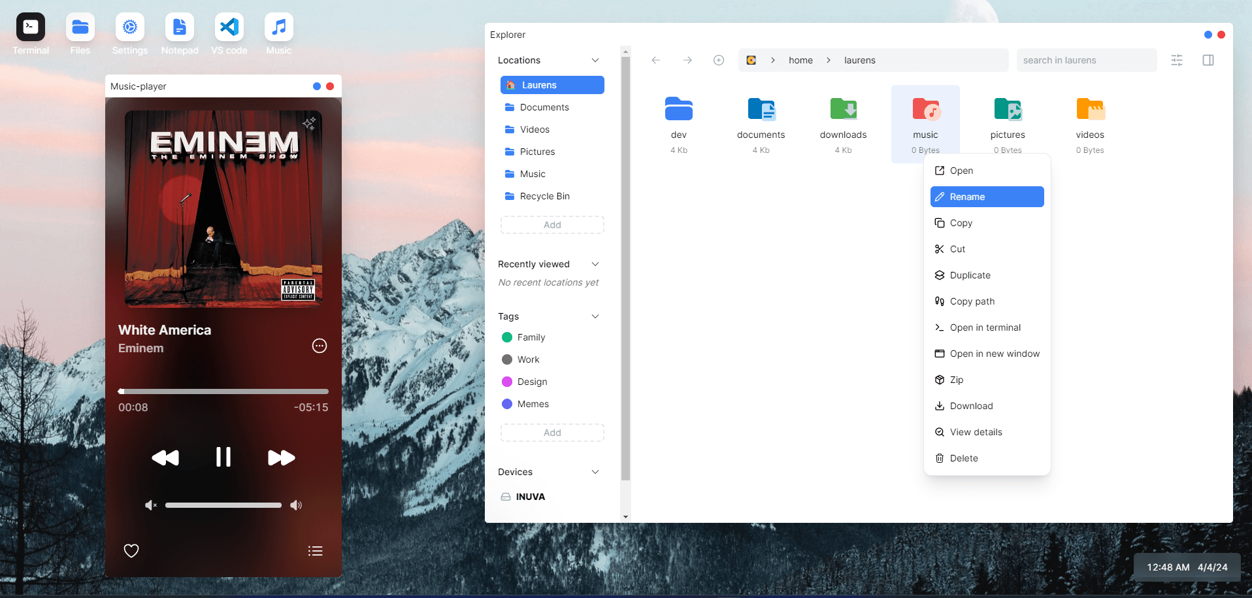Open Documents location in sidebar
This screenshot has width=1252, height=598.
coord(552,107)
